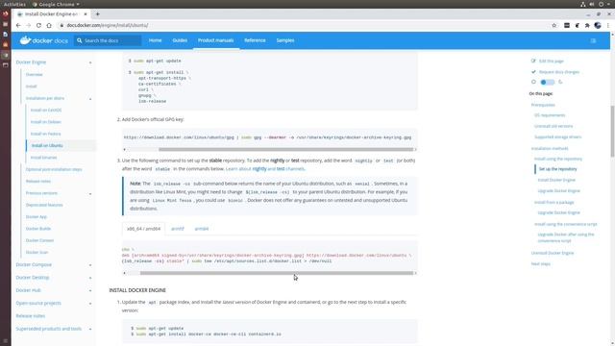Open Optional post-installation steps link
Image resolution: width=615 pixels, height=346 pixels.
point(54,169)
